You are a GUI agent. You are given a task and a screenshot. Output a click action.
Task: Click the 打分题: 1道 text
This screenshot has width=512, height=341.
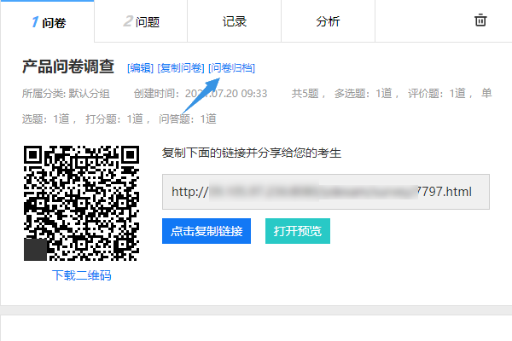point(114,118)
